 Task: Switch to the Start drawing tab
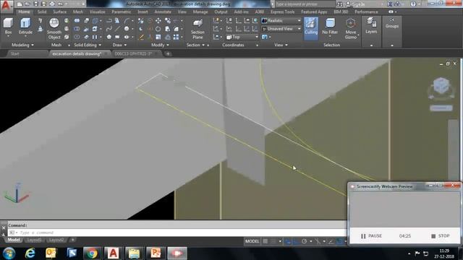pyautogui.click(x=14, y=53)
